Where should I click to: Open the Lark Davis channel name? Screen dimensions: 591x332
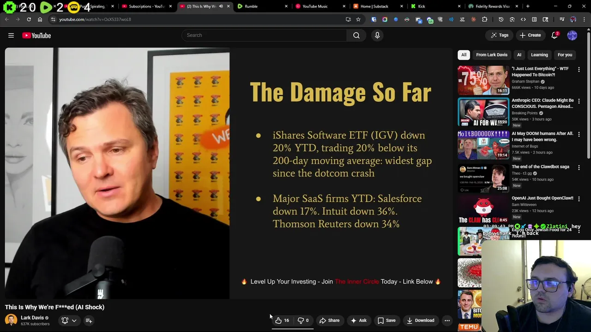[32, 318]
